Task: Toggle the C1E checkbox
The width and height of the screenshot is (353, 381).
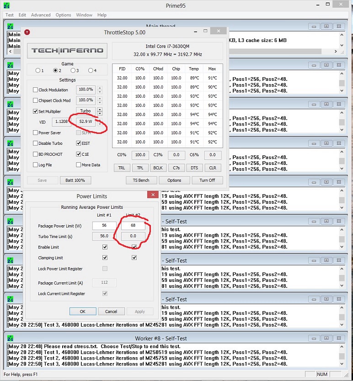Action: coord(78,154)
